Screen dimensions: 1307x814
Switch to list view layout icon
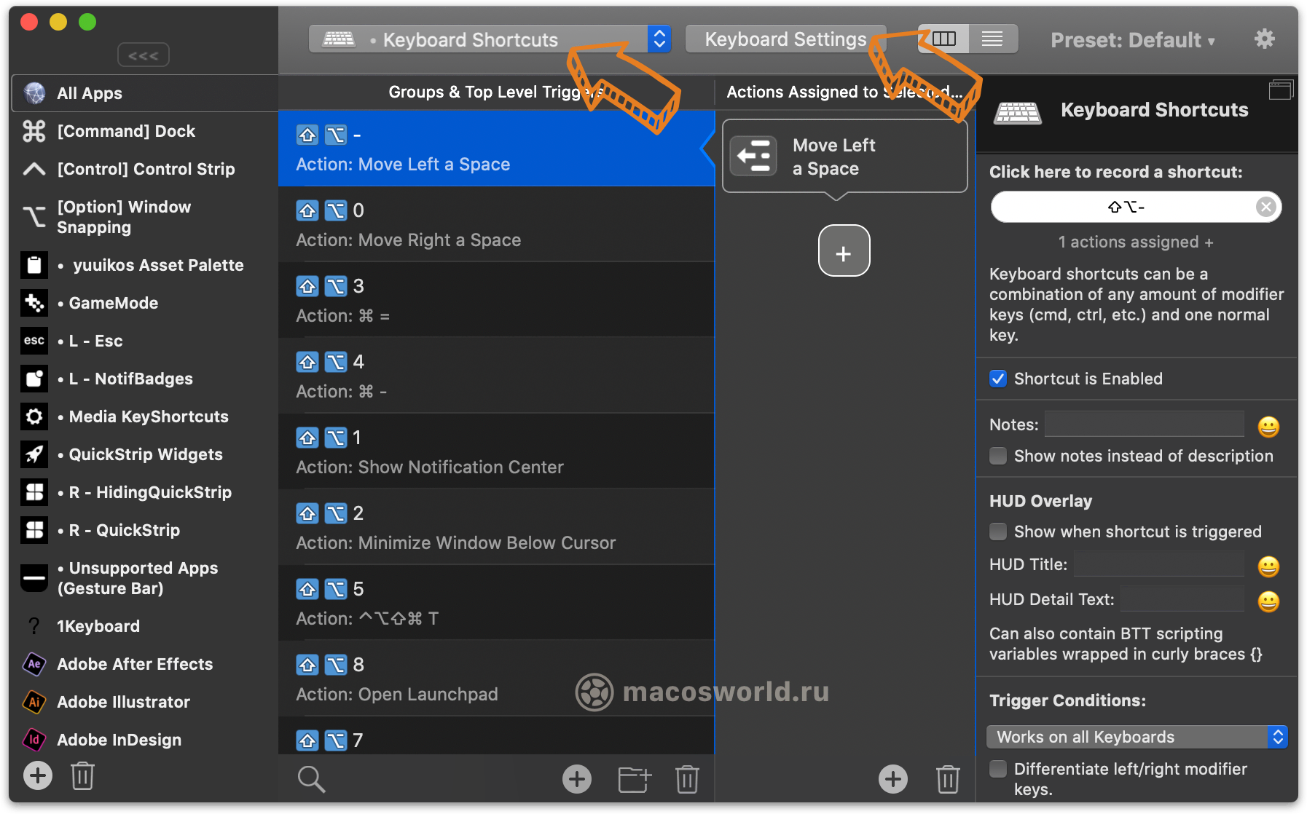(993, 39)
